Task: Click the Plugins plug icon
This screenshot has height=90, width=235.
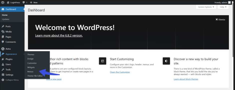Action: pos(3,59)
